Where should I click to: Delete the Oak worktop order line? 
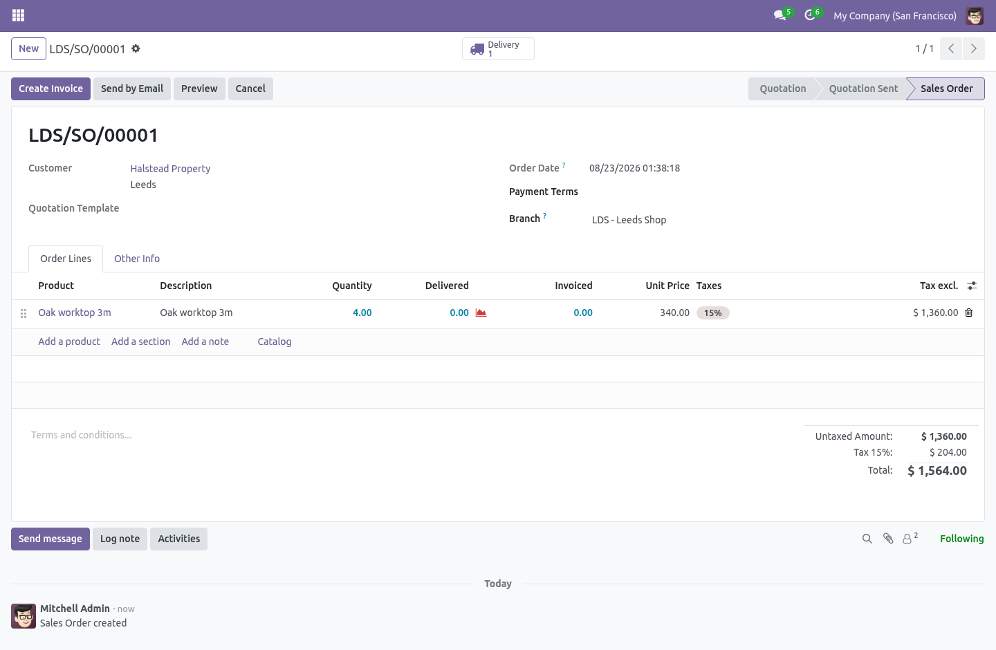pyautogui.click(x=969, y=313)
